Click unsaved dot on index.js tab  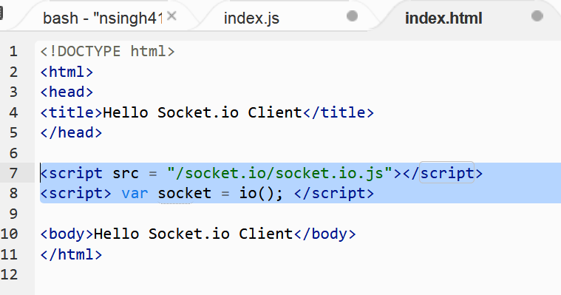[352, 16]
